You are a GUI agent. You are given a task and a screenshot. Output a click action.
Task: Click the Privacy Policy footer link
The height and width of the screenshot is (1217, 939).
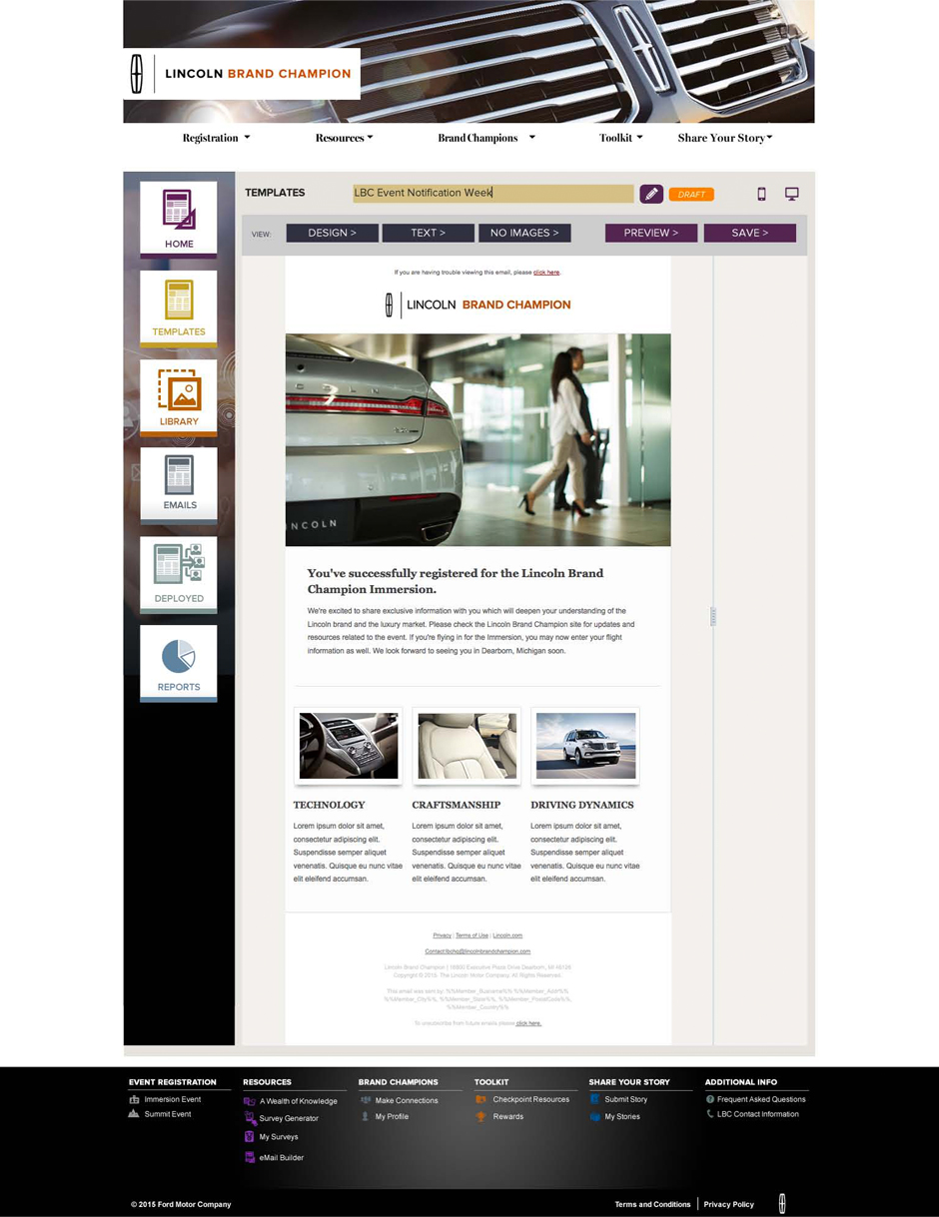coord(729,1204)
